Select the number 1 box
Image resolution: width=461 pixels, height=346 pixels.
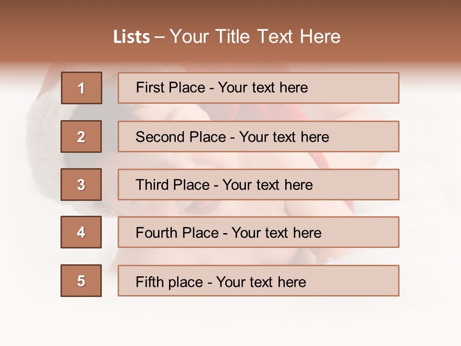[82, 88]
